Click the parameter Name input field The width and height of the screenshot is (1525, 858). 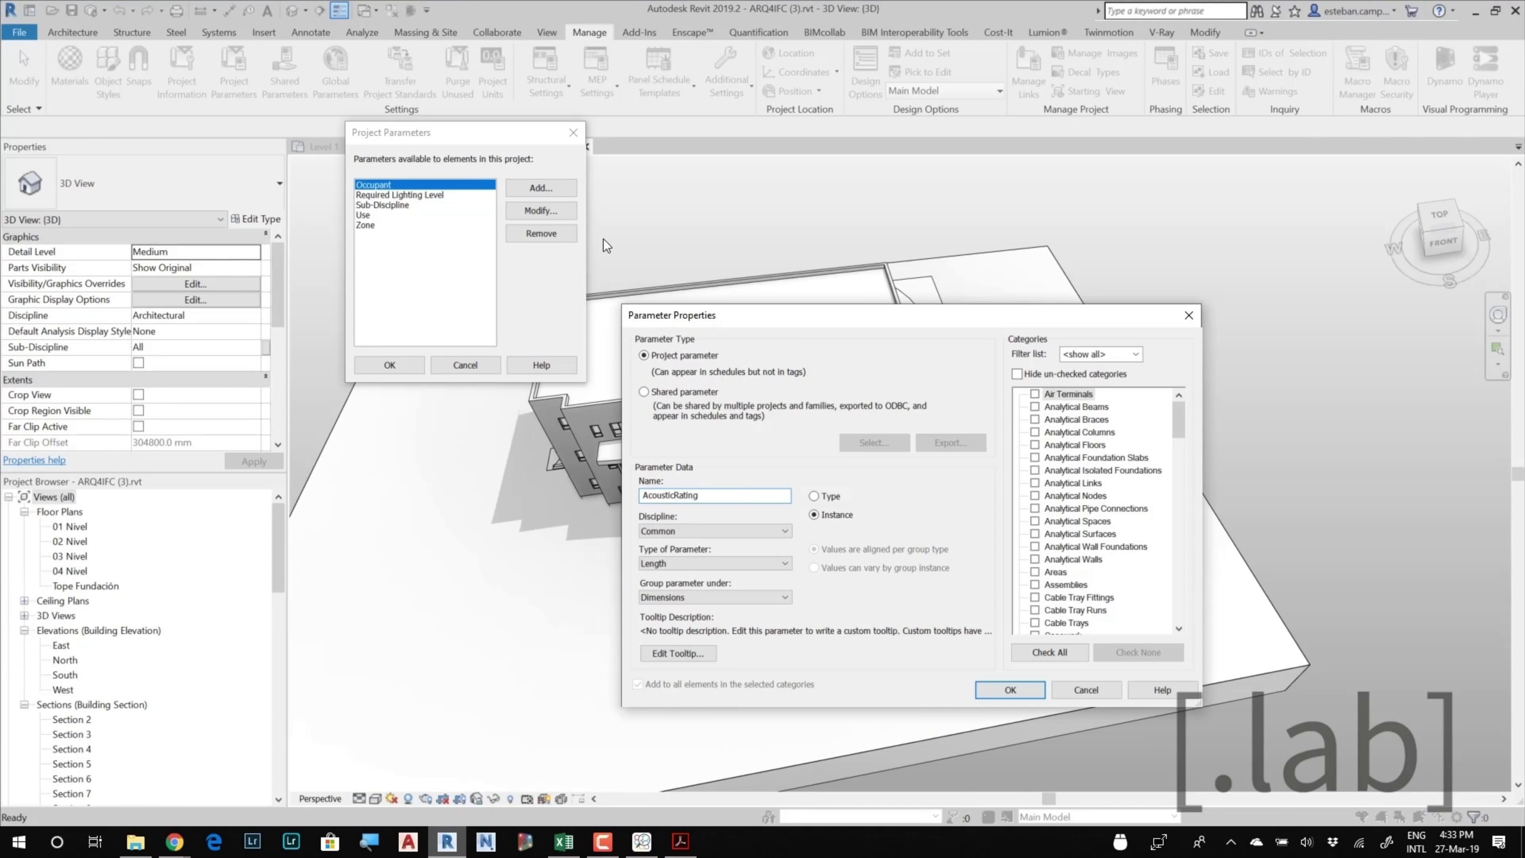714,496
